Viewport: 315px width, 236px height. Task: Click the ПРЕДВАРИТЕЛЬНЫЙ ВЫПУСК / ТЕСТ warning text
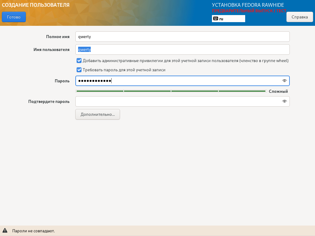tap(249, 11)
